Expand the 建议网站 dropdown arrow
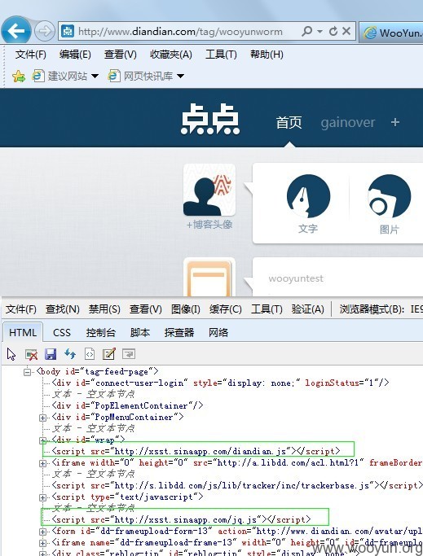 click(x=95, y=76)
